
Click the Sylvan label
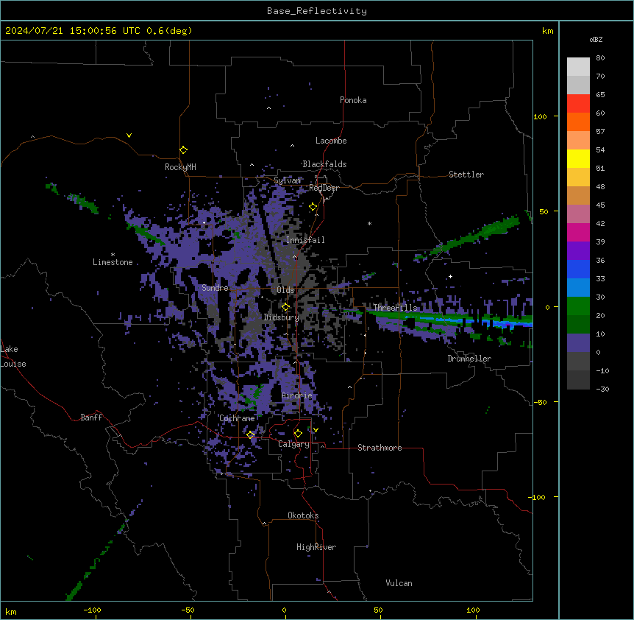click(x=288, y=180)
